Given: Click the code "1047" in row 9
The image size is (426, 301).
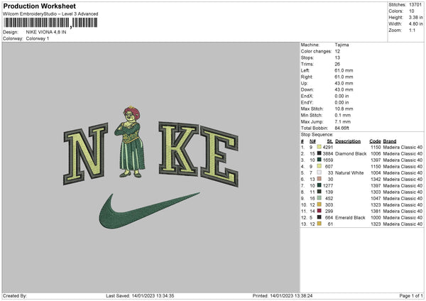Looking at the screenshot, I should [376, 198].
